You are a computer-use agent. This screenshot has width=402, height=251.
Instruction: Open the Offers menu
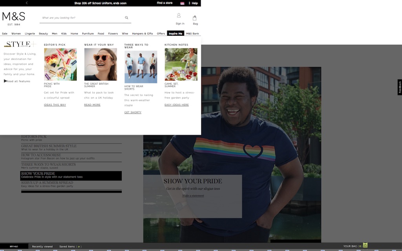(161, 34)
